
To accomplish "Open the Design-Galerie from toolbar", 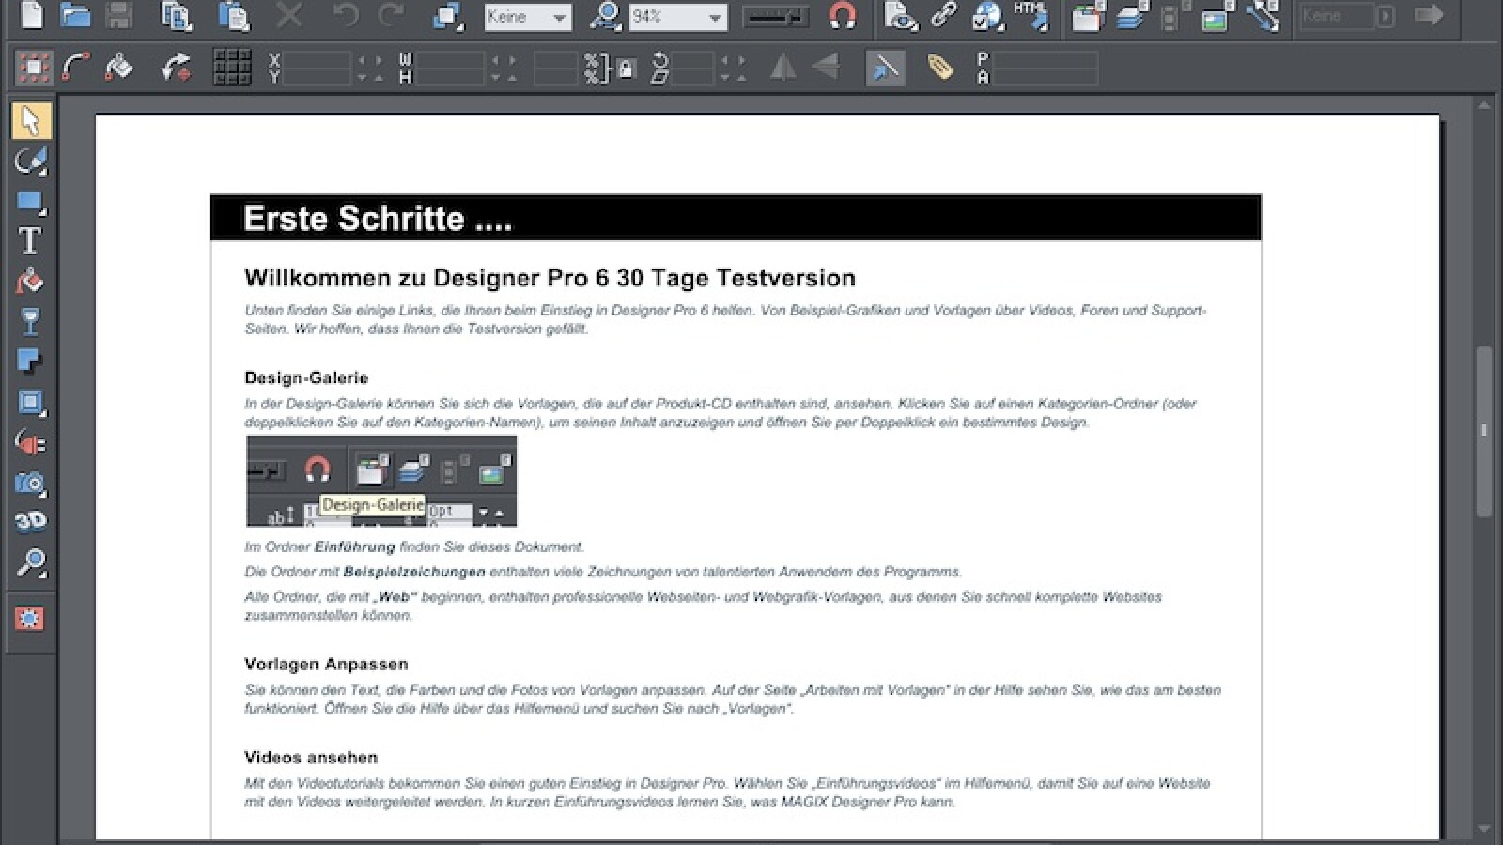I will [x=1088, y=17].
